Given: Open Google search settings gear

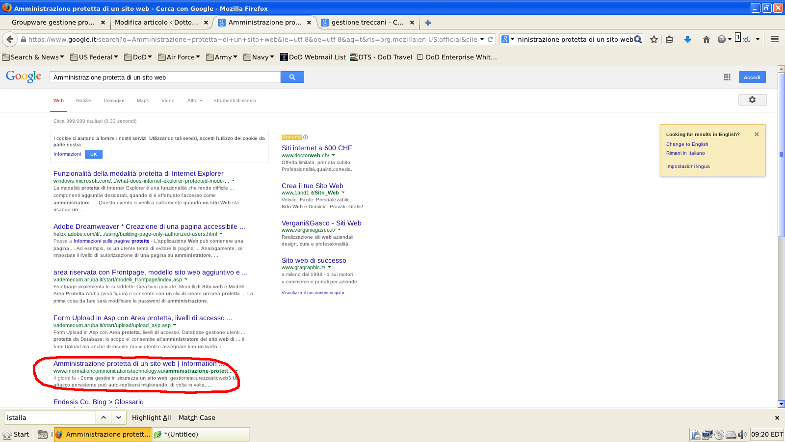Looking at the screenshot, I should (752, 100).
